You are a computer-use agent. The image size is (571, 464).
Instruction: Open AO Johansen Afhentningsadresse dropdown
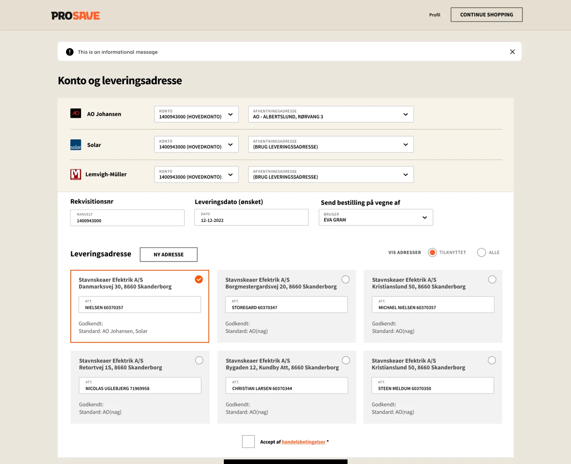click(x=331, y=114)
